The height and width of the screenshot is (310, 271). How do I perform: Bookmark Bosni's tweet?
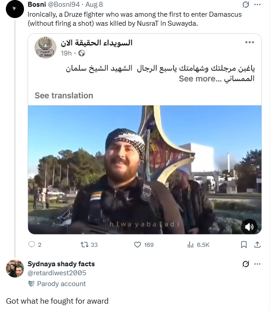[244, 245]
